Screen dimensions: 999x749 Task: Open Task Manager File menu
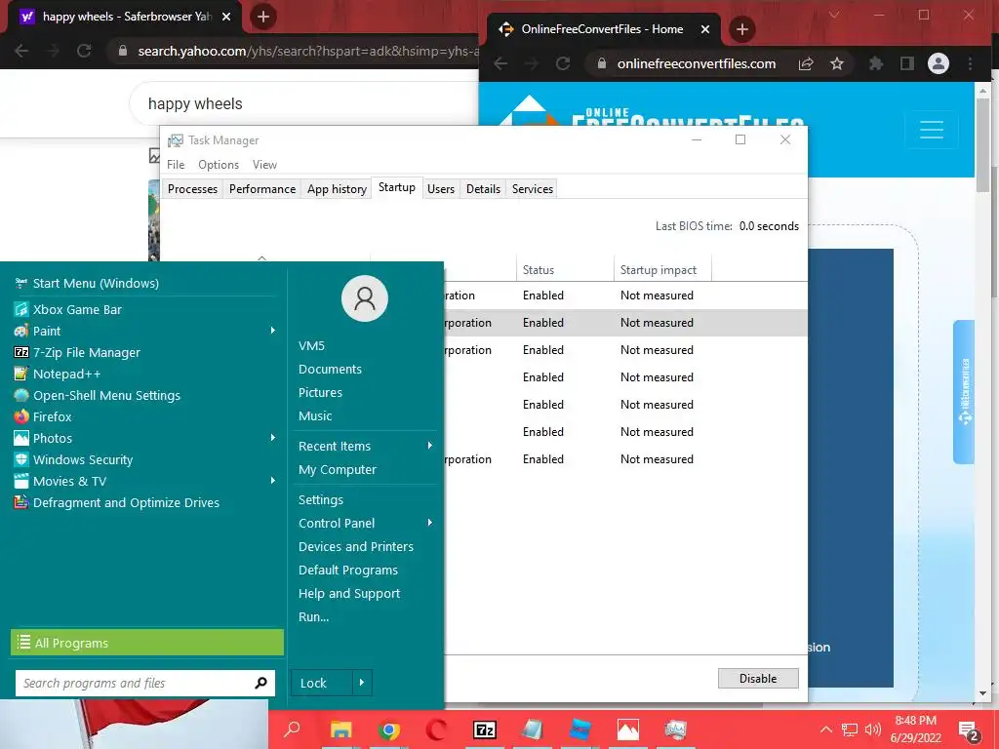coord(176,164)
